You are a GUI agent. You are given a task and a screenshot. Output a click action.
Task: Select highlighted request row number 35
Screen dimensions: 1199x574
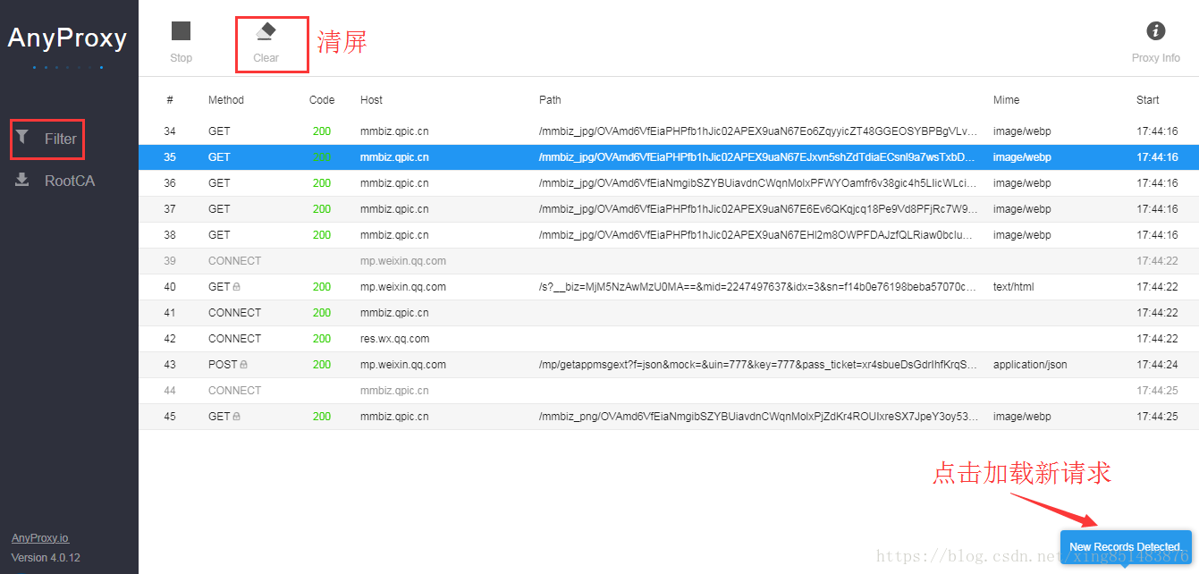click(x=669, y=157)
